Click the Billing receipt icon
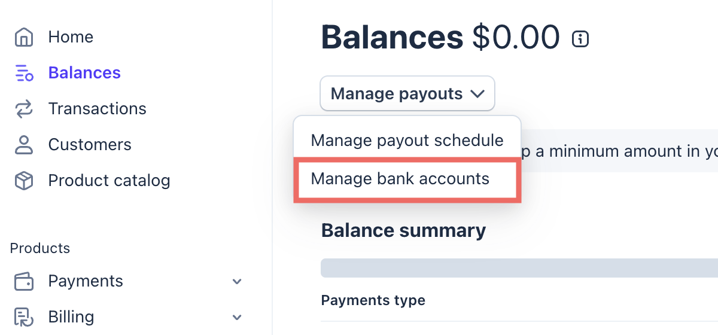The width and height of the screenshot is (718, 335). click(x=24, y=317)
